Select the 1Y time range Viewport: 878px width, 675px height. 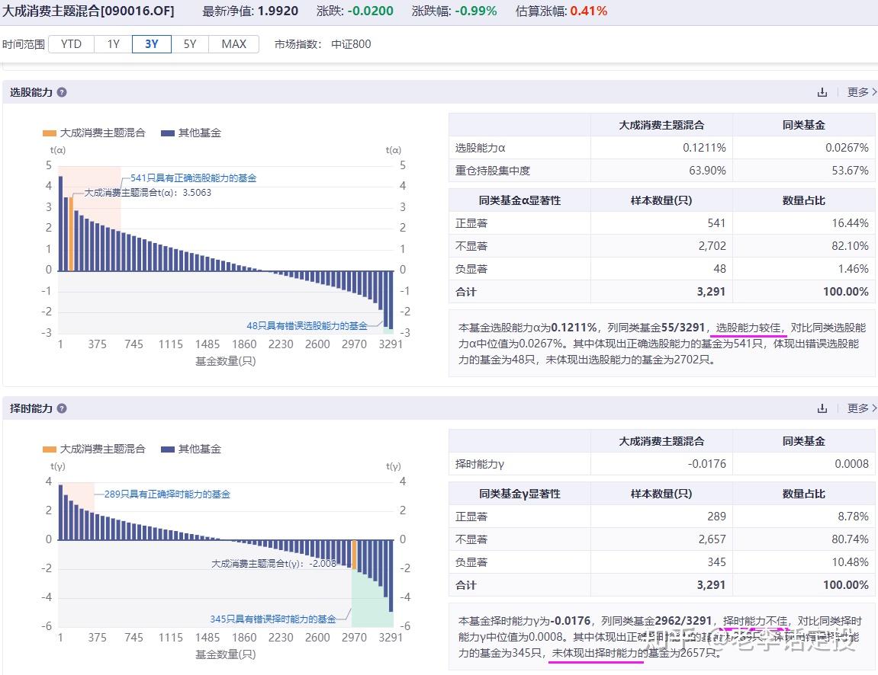[x=113, y=44]
